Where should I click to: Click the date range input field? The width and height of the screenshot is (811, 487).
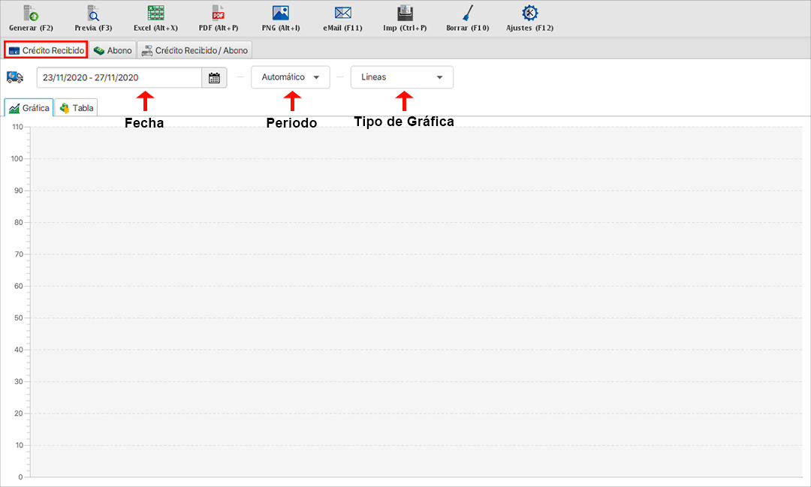point(119,78)
